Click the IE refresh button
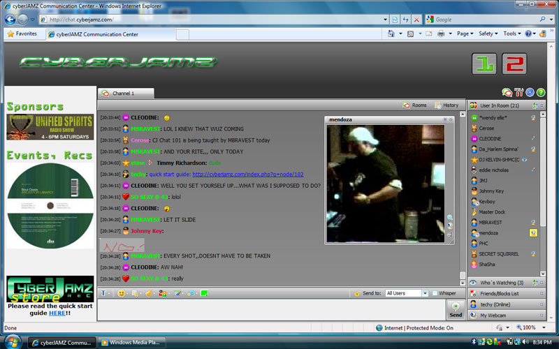 pos(405,20)
